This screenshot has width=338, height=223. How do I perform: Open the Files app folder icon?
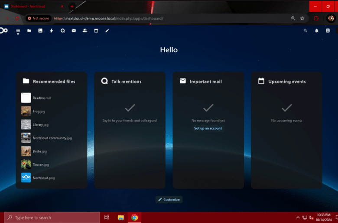[29, 31]
